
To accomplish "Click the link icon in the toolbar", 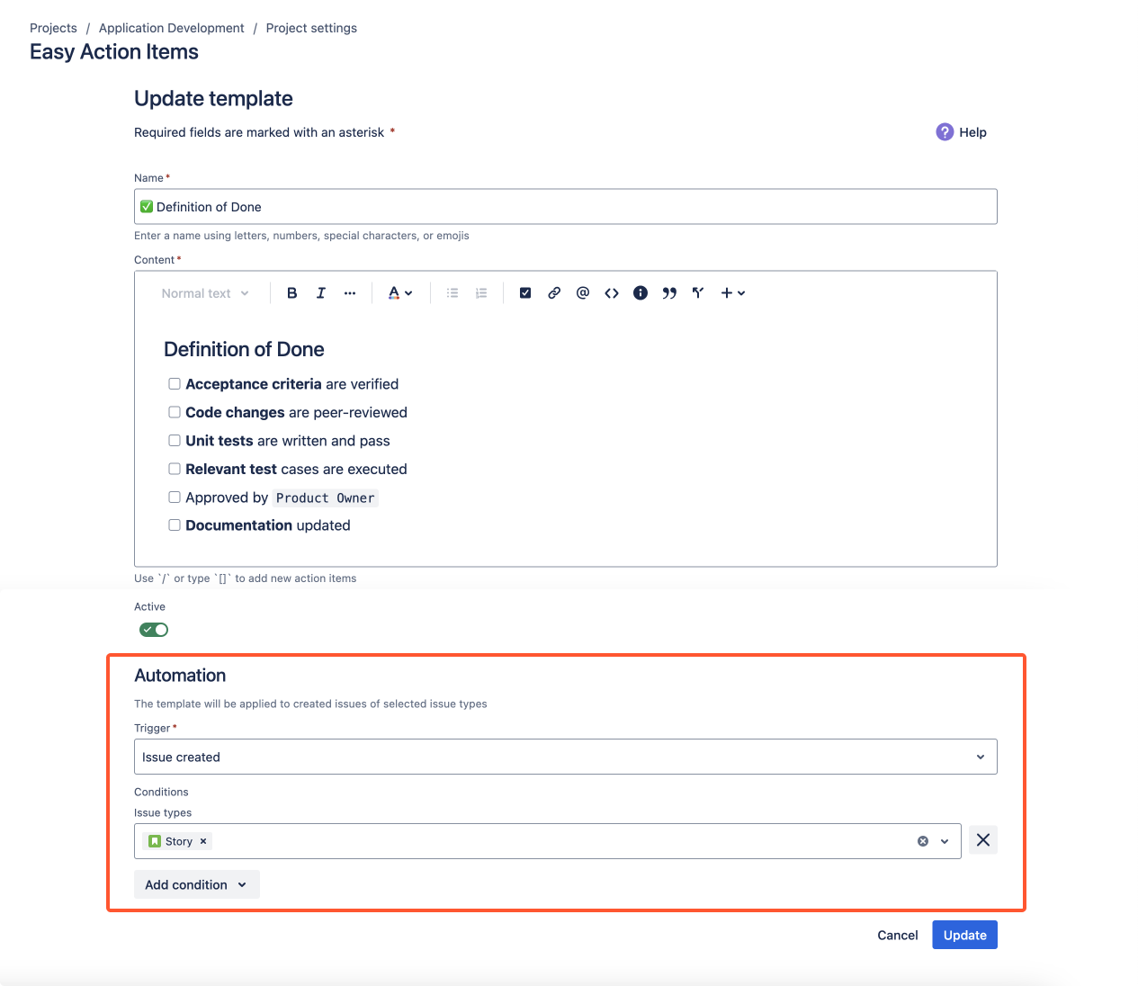I will 554,293.
